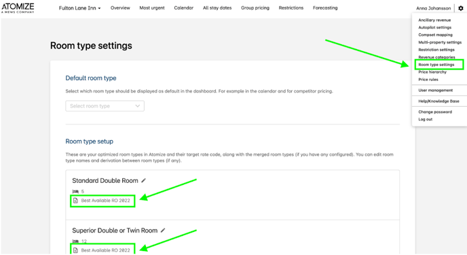
Task: Click Best Available RO 2022 under Standard Double Room
Action: pyautogui.click(x=105, y=201)
